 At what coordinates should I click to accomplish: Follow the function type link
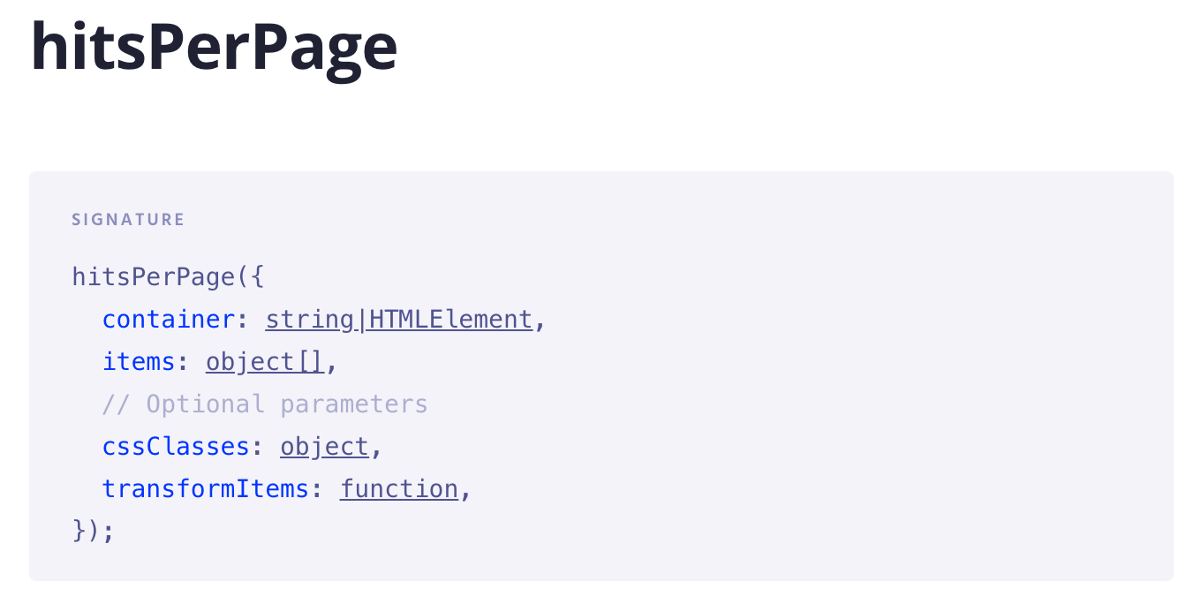coord(399,489)
